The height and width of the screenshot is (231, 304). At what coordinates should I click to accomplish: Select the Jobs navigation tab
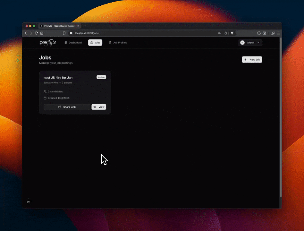95,43
